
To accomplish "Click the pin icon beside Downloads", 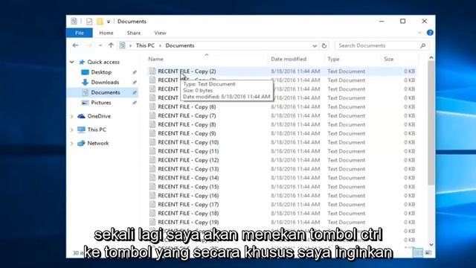I will 134,83.
